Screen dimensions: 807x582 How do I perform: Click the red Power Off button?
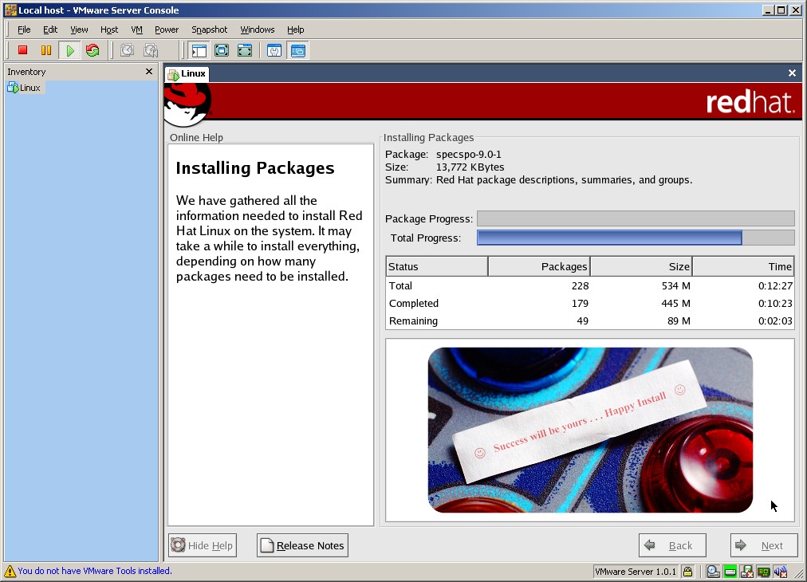point(23,50)
